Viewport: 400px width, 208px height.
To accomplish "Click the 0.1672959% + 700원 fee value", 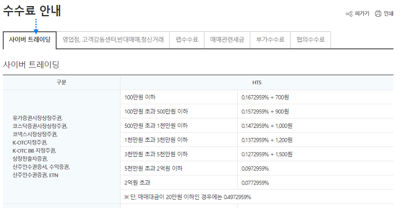I will [x=265, y=97].
